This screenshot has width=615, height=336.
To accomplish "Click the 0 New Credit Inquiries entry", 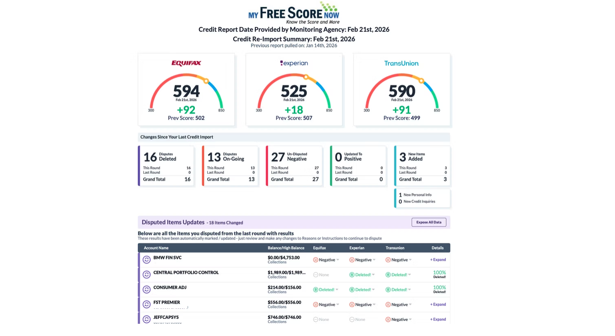I will 417,202.
